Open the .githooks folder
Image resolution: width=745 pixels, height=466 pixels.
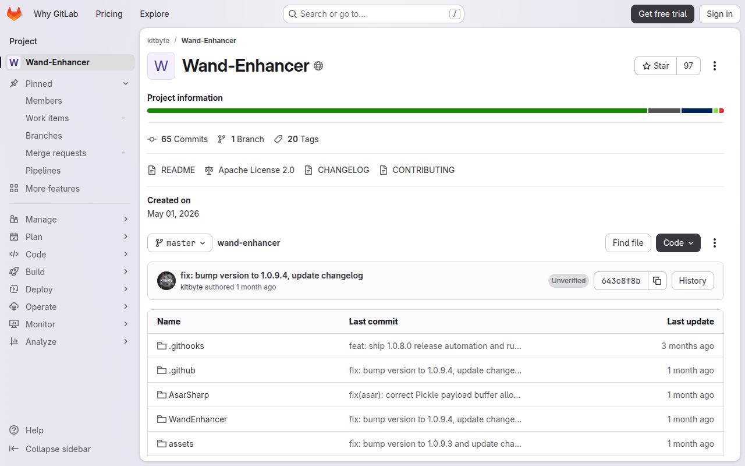[186, 346]
